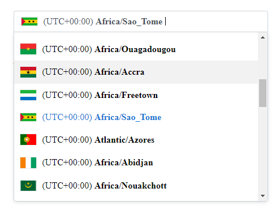The width and height of the screenshot is (280, 214).
Task: Click the scrollbar up arrow
Action: (262, 37)
